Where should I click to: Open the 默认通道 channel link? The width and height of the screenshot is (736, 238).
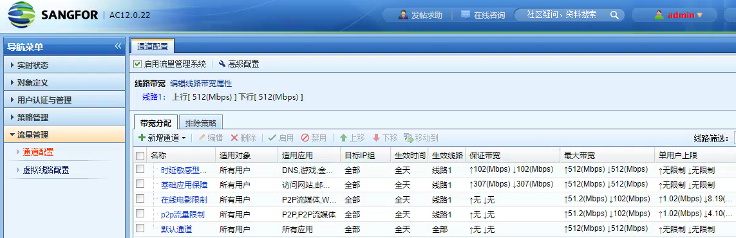(176, 229)
